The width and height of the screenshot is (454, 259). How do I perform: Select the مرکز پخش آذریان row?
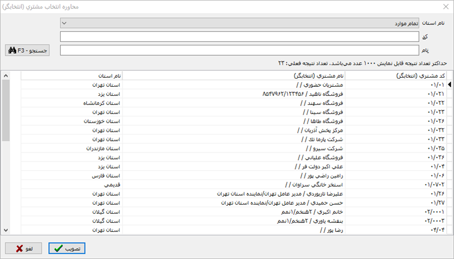[x=234, y=130]
